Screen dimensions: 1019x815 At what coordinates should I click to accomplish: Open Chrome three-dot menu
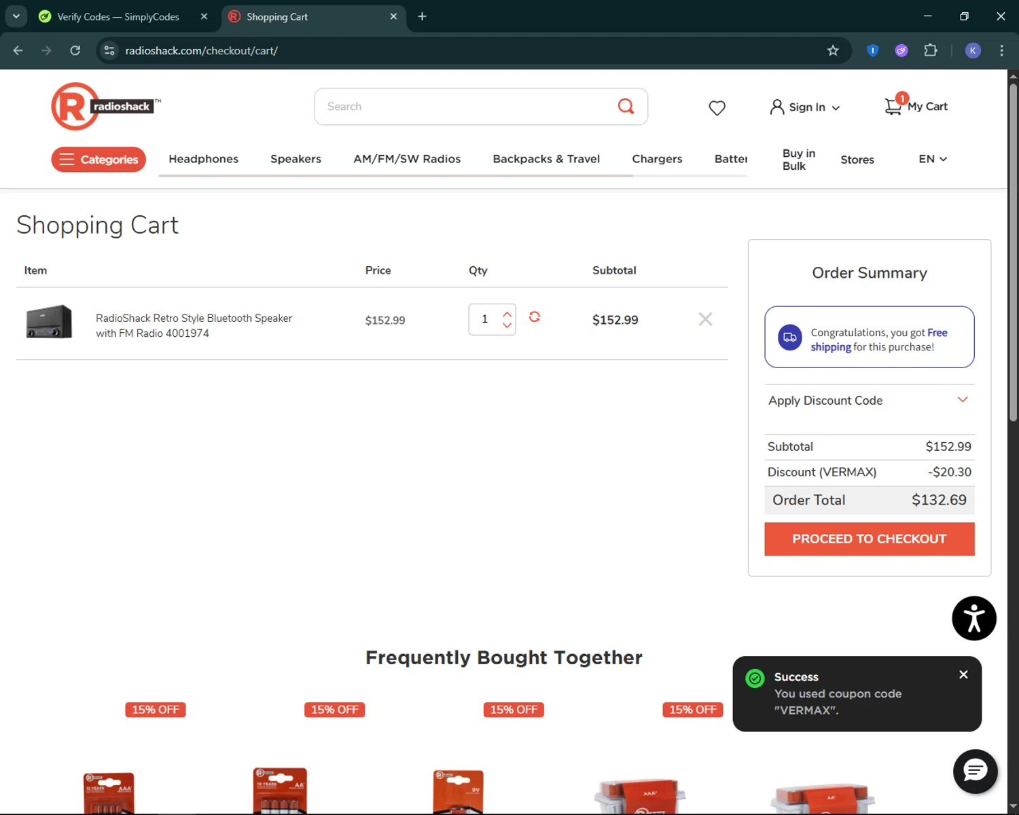pos(1001,50)
